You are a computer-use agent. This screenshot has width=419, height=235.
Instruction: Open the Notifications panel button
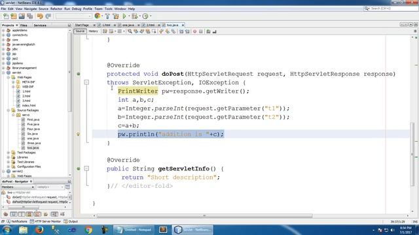(16, 221)
